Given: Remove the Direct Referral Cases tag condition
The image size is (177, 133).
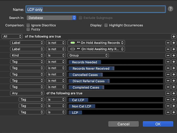Looking at the screenshot, I should coord(168,81).
